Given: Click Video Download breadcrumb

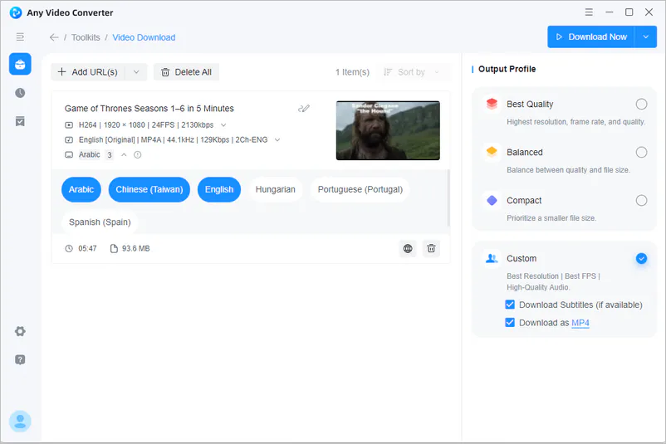Looking at the screenshot, I should (x=144, y=37).
